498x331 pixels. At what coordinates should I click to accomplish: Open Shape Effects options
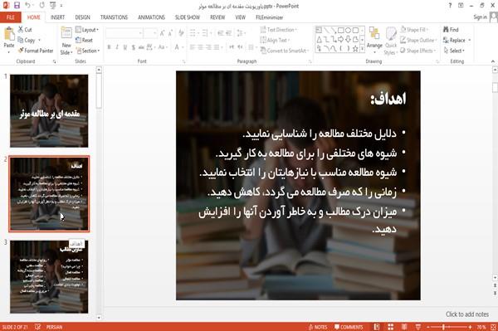(x=417, y=51)
